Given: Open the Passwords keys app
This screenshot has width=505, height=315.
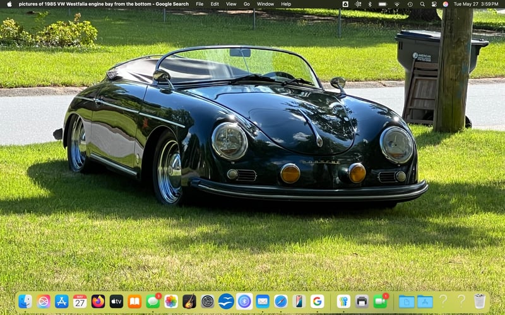Looking at the screenshot, I should click(343, 301).
